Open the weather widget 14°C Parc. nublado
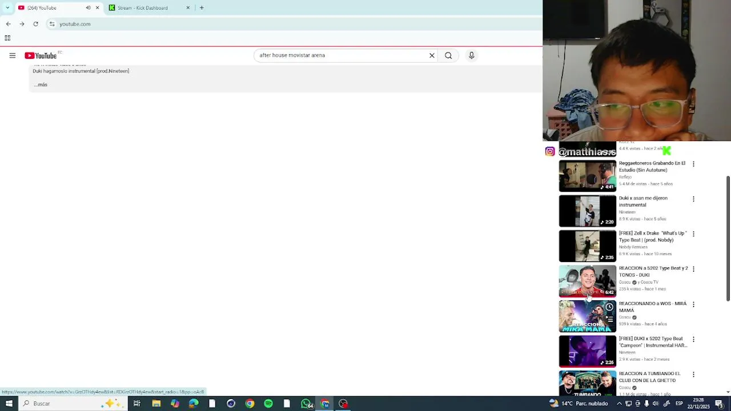Image resolution: width=731 pixels, height=411 pixels. (x=579, y=404)
